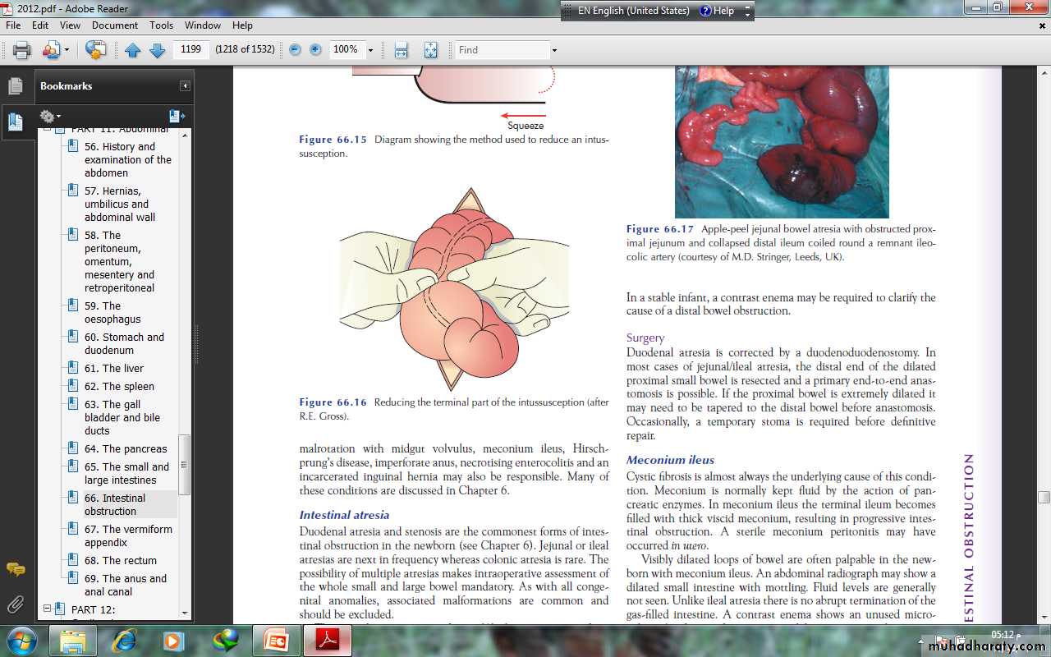Open the bookmarks options gear menu
Image resolution: width=1051 pixels, height=657 pixels.
[49, 117]
